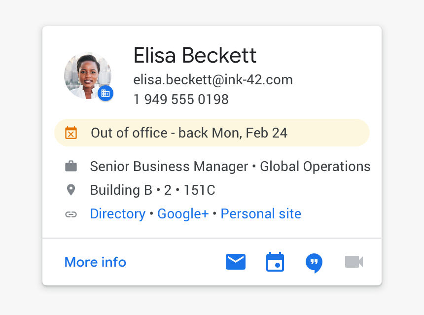Image resolution: width=424 pixels, height=315 pixels.
Task: Click the out of office calendar icon
Action: (71, 133)
